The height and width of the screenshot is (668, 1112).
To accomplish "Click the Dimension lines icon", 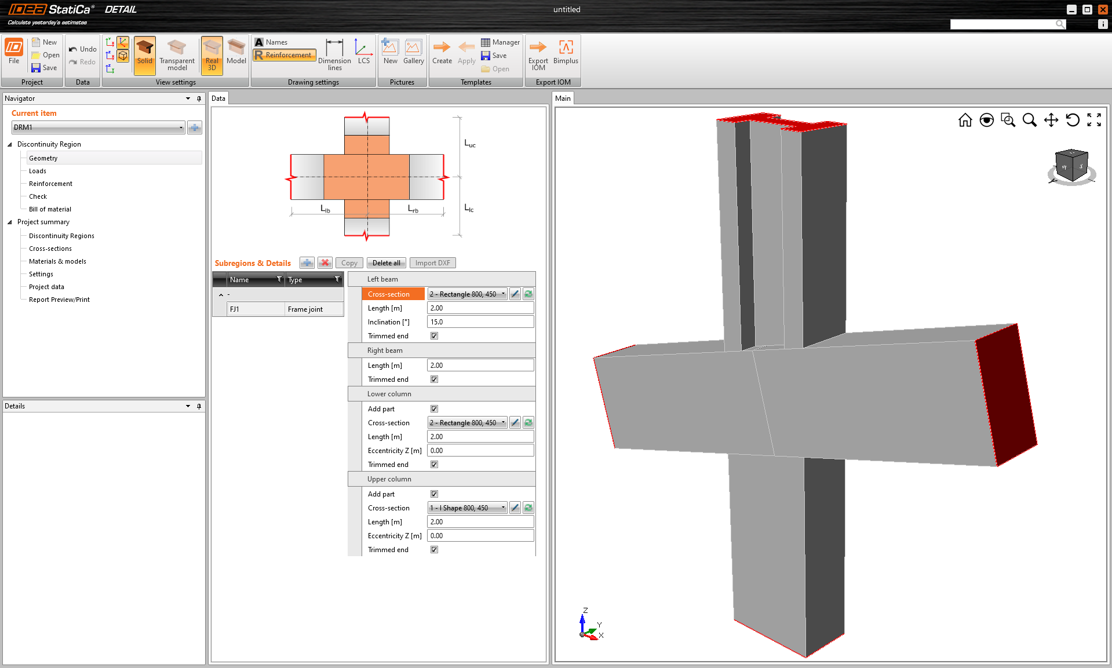I will click(x=334, y=54).
